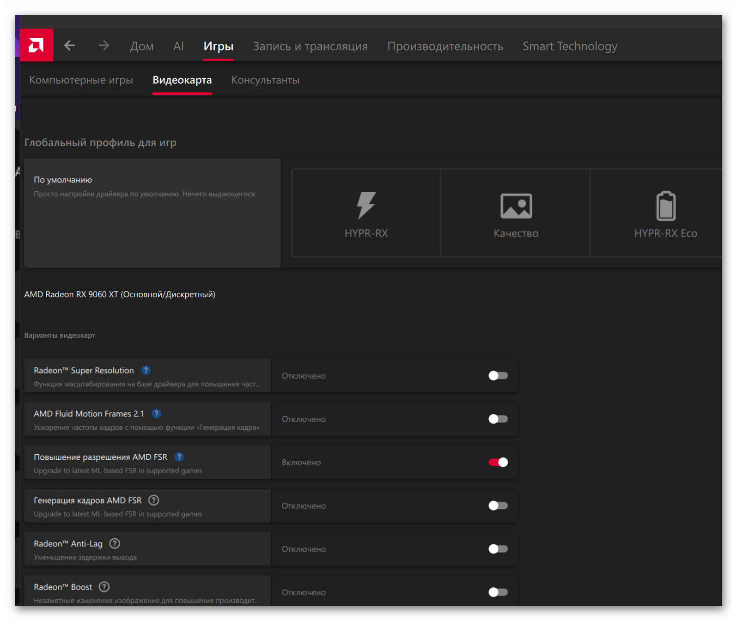
Task: Open the Smart Technology tab
Action: (570, 46)
